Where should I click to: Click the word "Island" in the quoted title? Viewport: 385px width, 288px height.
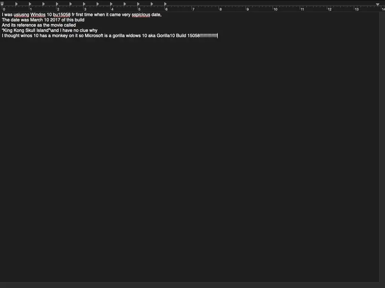point(42,30)
